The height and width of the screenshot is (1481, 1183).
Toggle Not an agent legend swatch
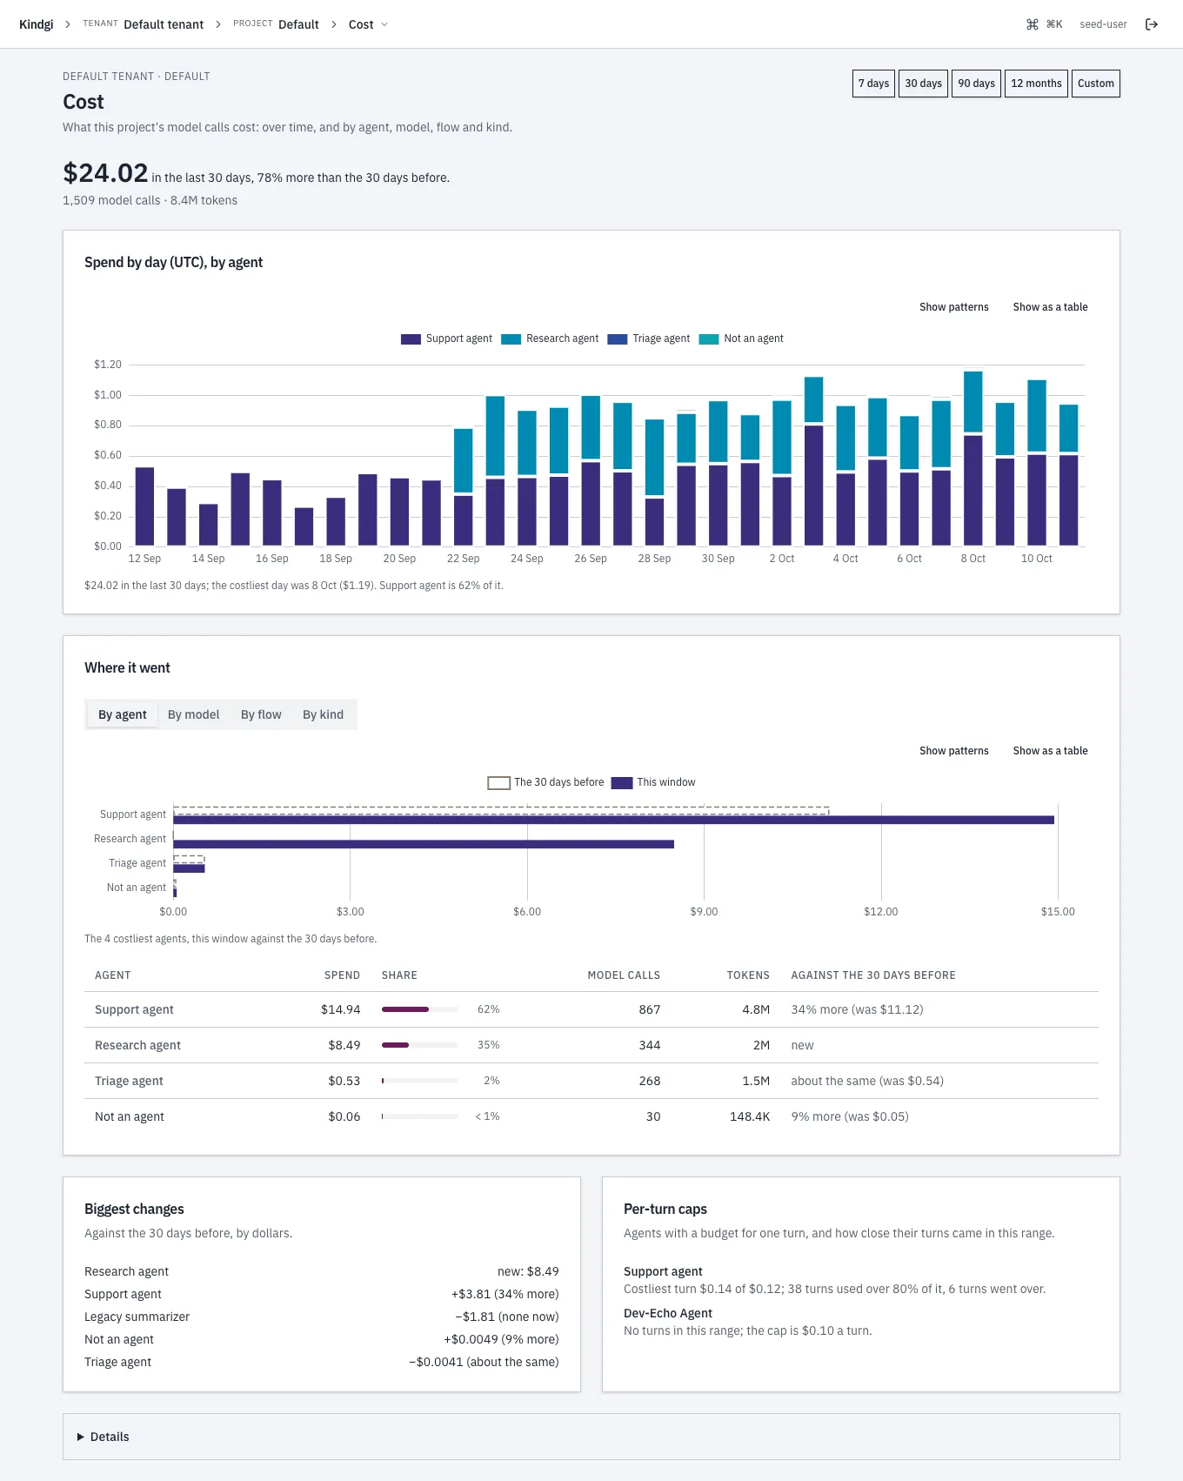709,339
